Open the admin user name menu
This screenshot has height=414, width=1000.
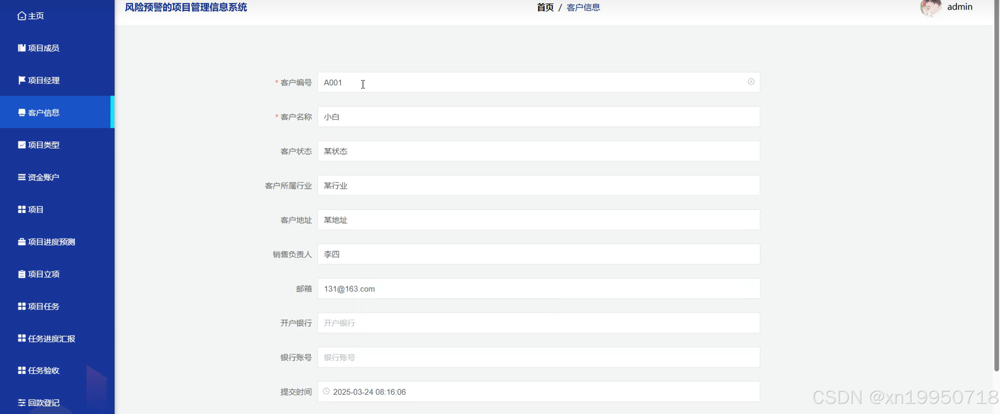tap(960, 7)
